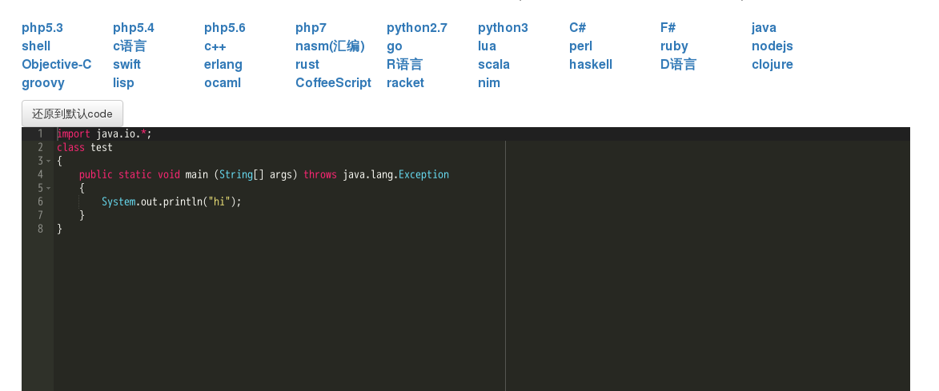The image size is (939, 391).
Task: Open the c++ language option
Action: pos(215,46)
